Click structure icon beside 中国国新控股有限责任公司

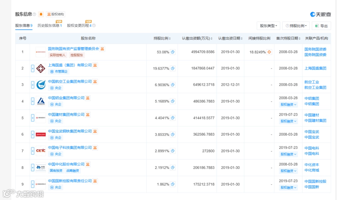(x=95, y=181)
